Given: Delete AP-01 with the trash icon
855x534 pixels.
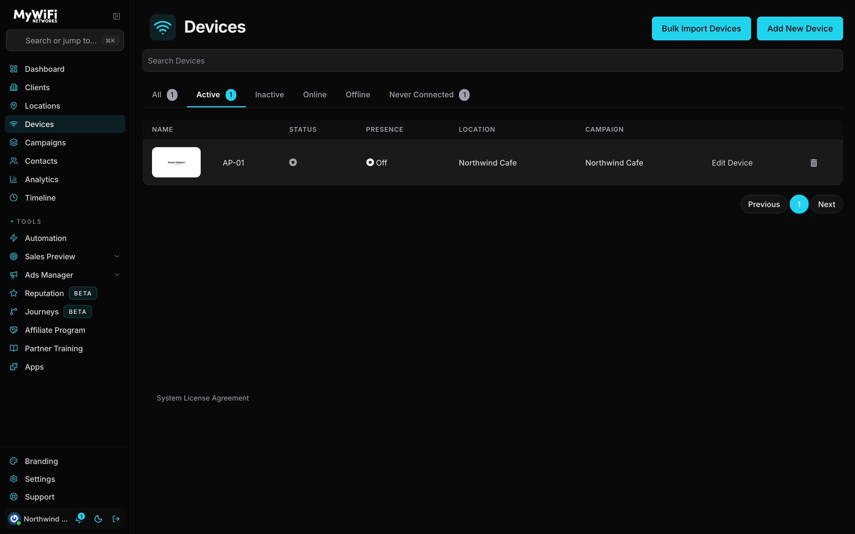Looking at the screenshot, I should (814, 163).
